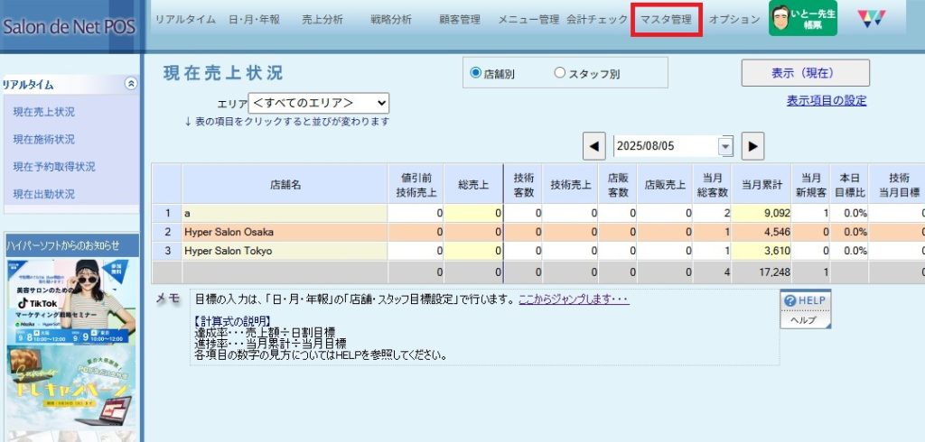The height and width of the screenshot is (442, 925).
Task: Click the Salon de Net POS logo
Action: 69,26
